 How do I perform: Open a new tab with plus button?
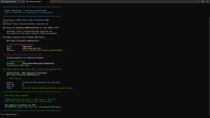(52, 2)
